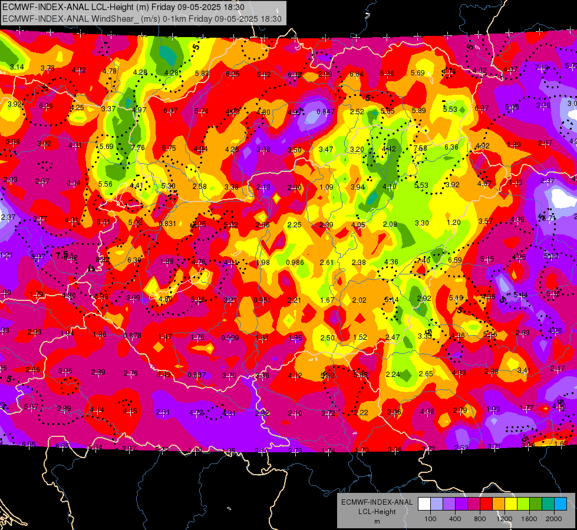Click the wind shear value 6.59
577x530 pixels.
point(455,260)
